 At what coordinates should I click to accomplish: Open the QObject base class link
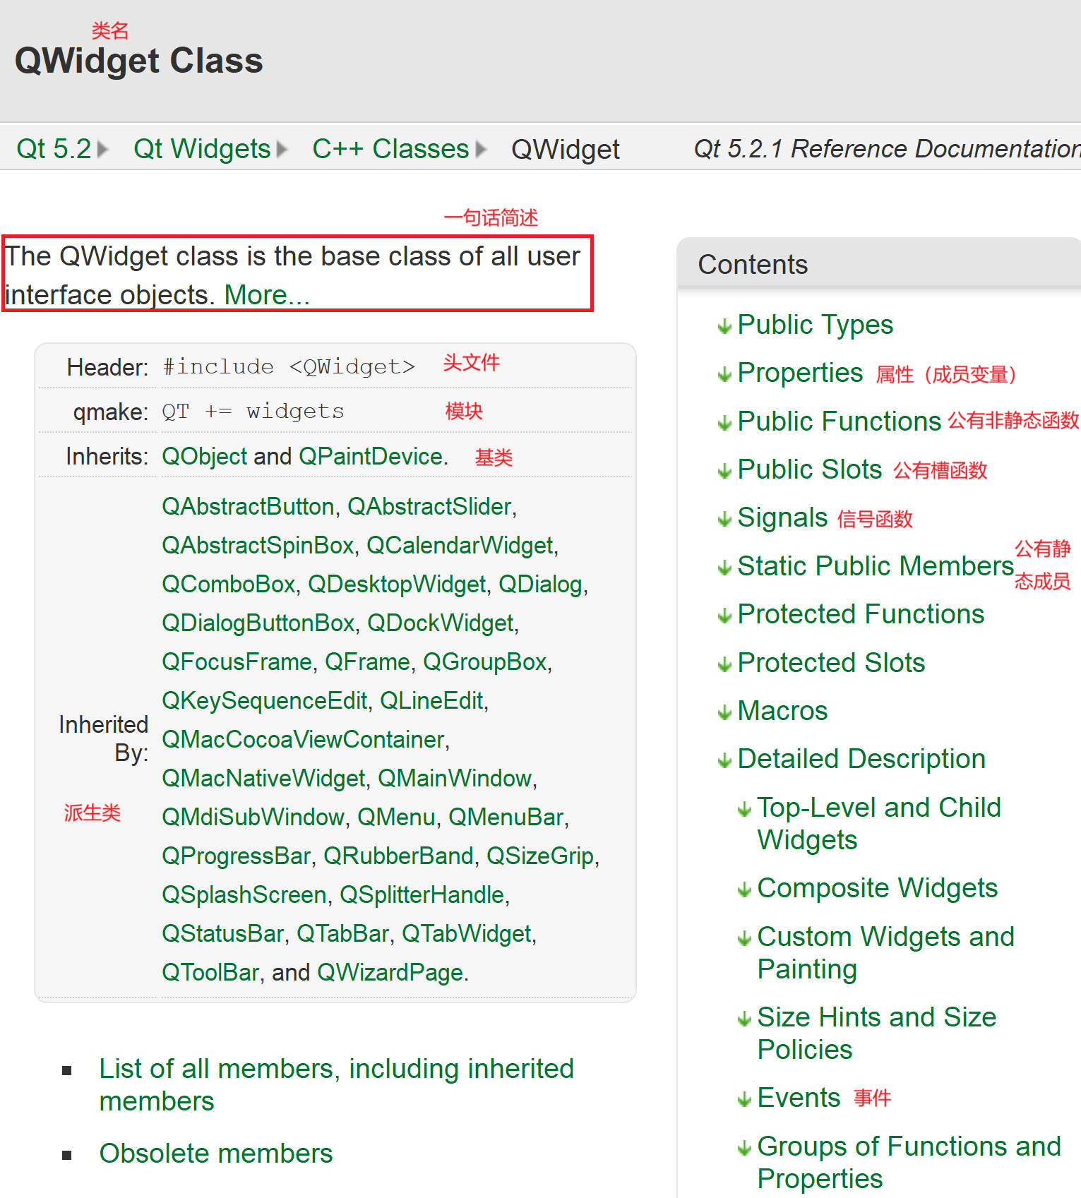[205, 457]
